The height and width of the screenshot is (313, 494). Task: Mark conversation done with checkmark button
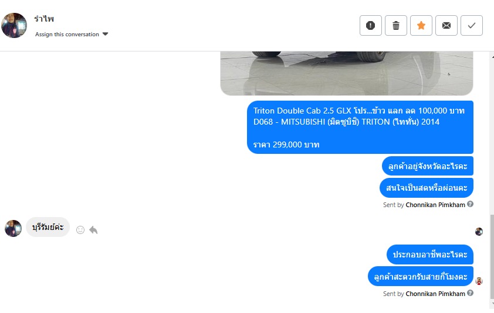(x=471, y=26)
